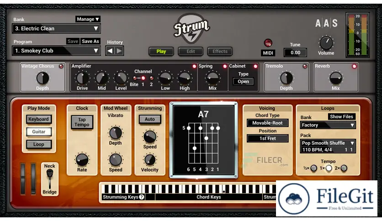The image size is (382, 221).
Task: Click the Amplifier High knob
Action: [x=185, y=78]
